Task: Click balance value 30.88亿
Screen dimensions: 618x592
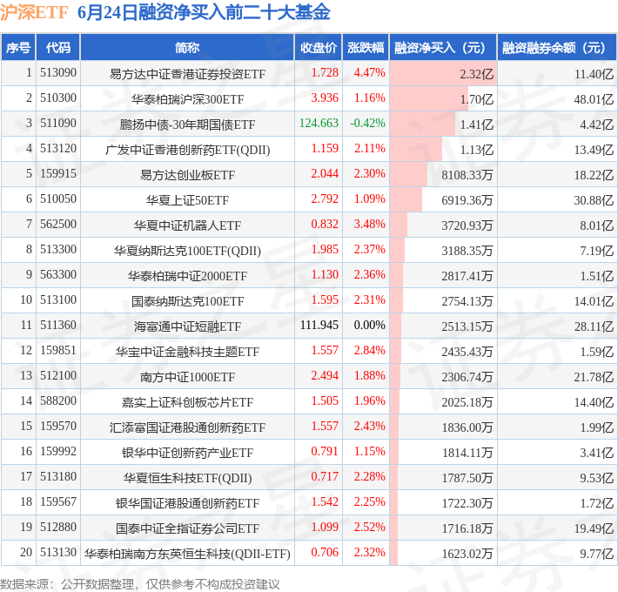Action: [x=594, y=200]
